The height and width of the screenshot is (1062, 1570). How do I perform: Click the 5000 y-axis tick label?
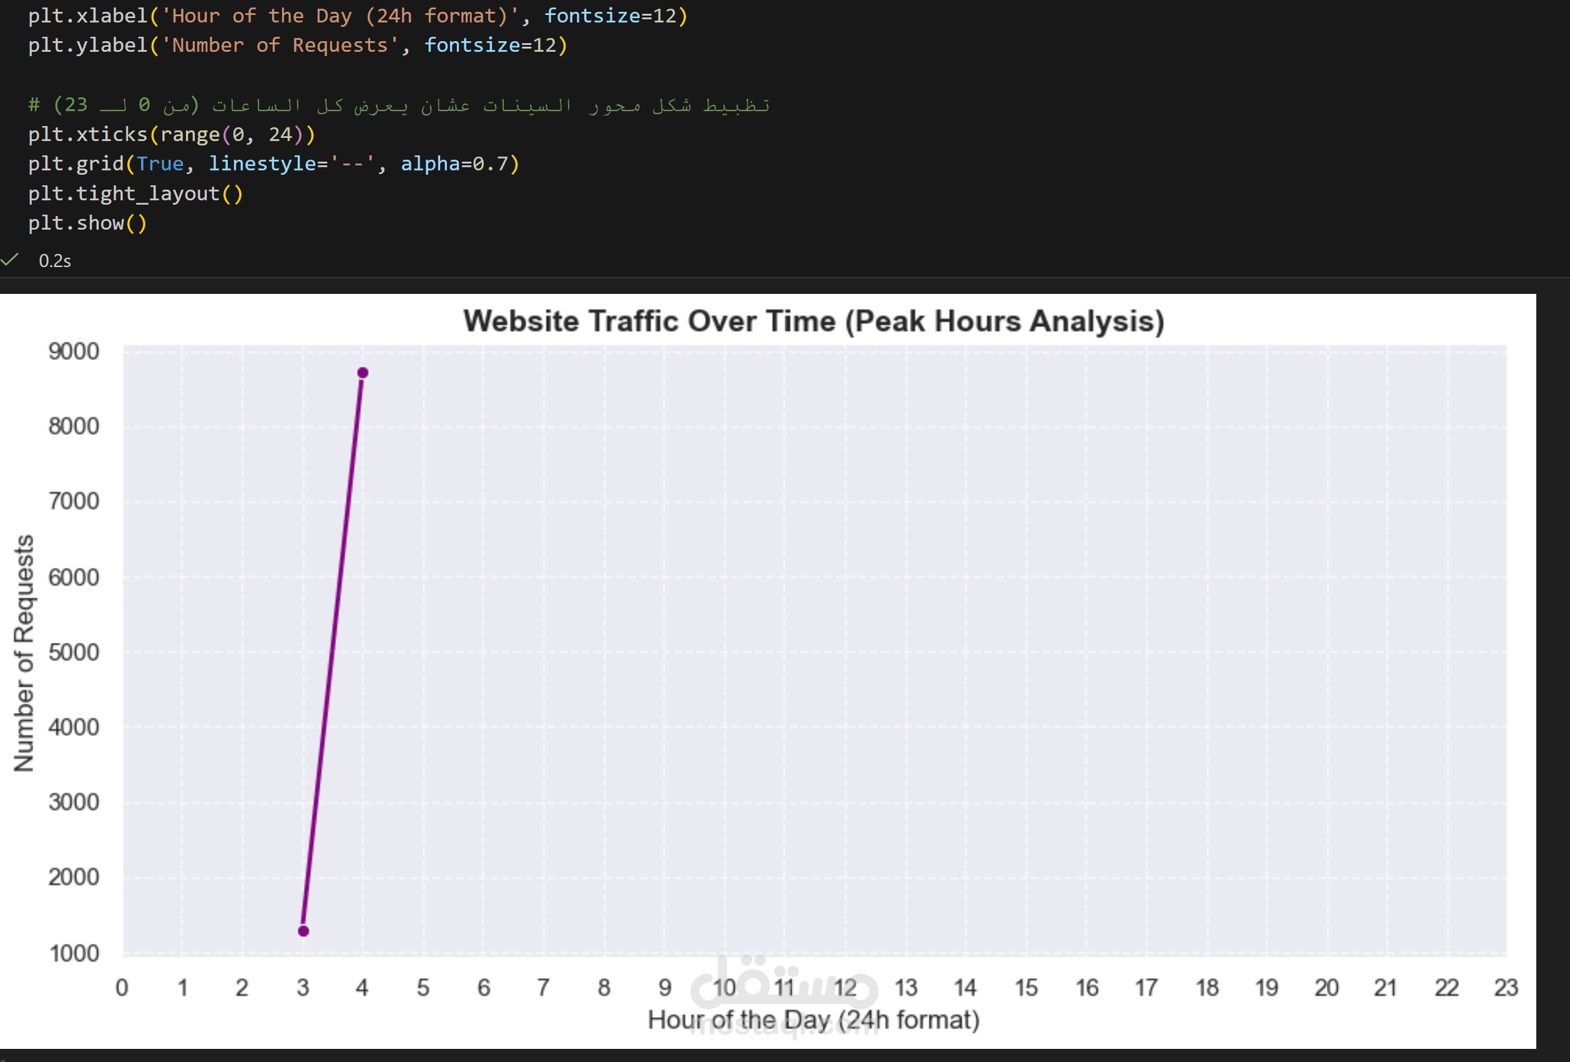coord(74,652)
